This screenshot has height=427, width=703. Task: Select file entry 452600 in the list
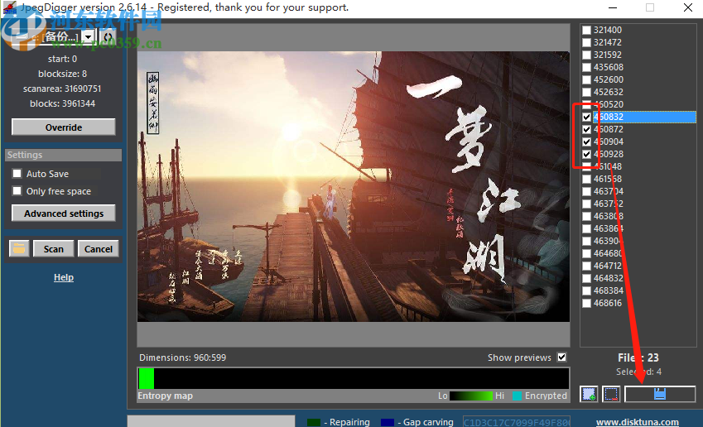609,79
